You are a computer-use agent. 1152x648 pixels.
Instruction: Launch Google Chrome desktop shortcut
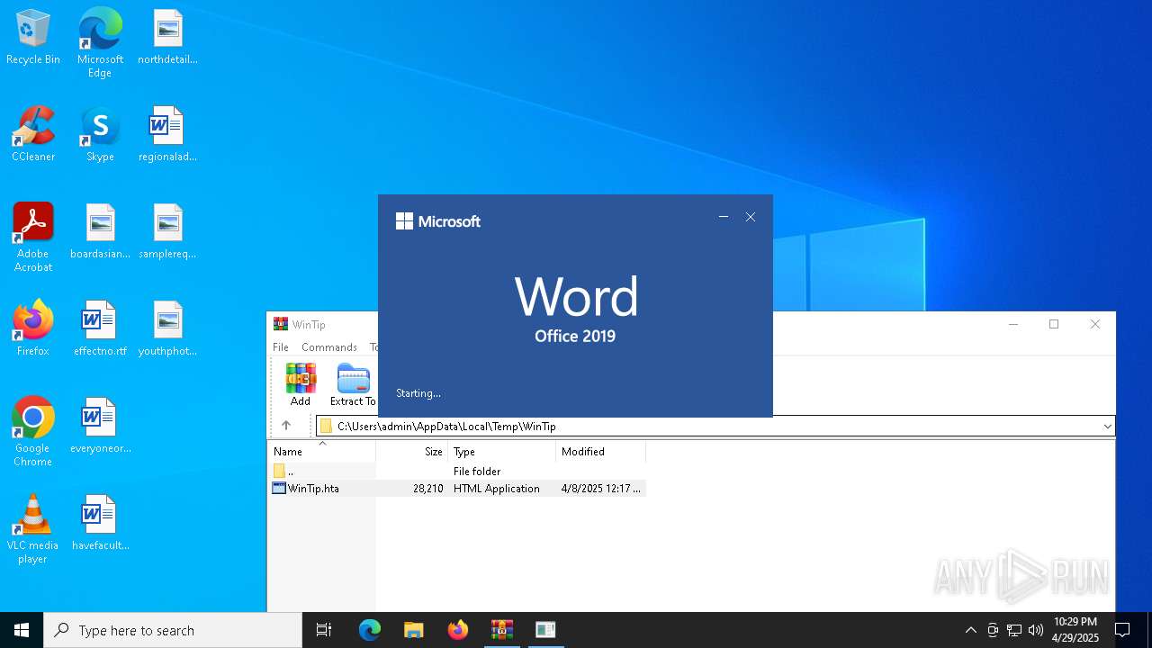point(33,432)
